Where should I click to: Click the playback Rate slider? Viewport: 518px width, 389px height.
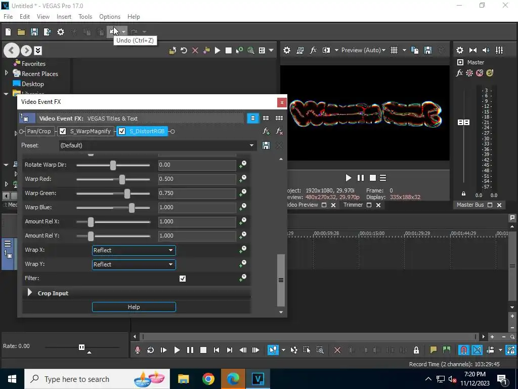point(82,347)
